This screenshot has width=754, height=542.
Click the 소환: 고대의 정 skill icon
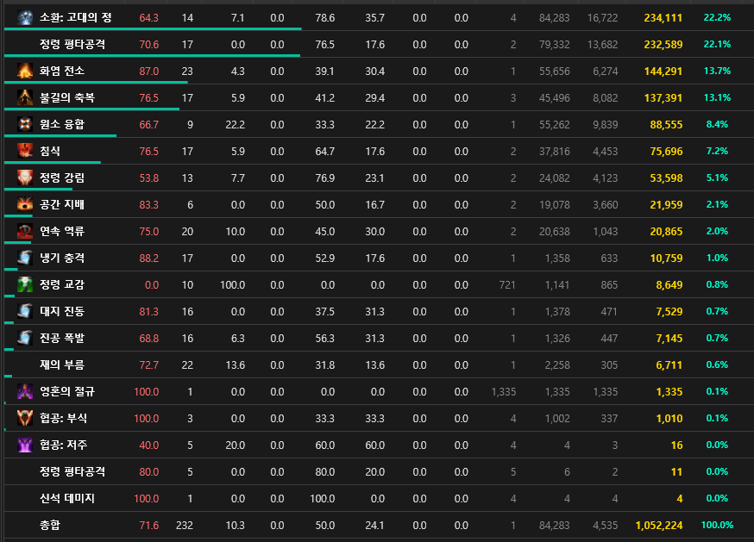pyautogui.click(x=25, y=17)
